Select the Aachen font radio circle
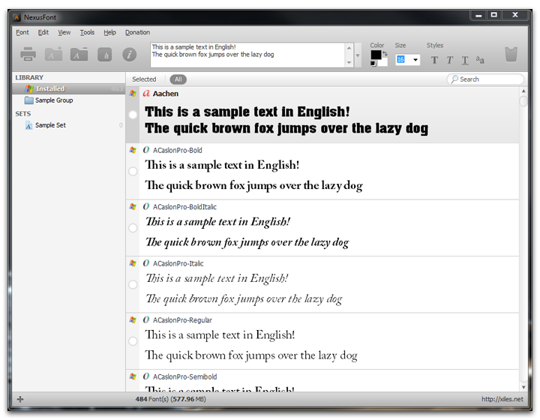This screenshot has width=540, height=420. 133,115
